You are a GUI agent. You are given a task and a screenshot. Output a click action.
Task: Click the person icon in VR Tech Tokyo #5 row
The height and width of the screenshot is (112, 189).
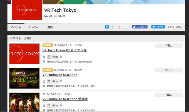[44, 57]
